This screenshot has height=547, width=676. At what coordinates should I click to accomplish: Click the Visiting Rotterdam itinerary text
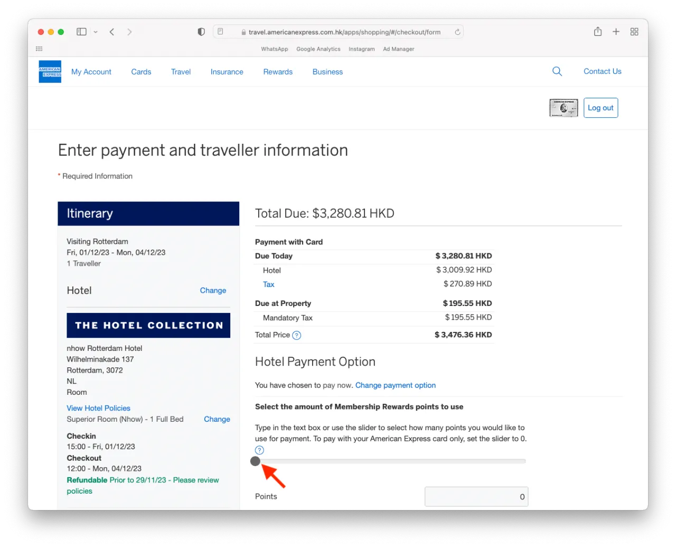(x=97, y=242)
